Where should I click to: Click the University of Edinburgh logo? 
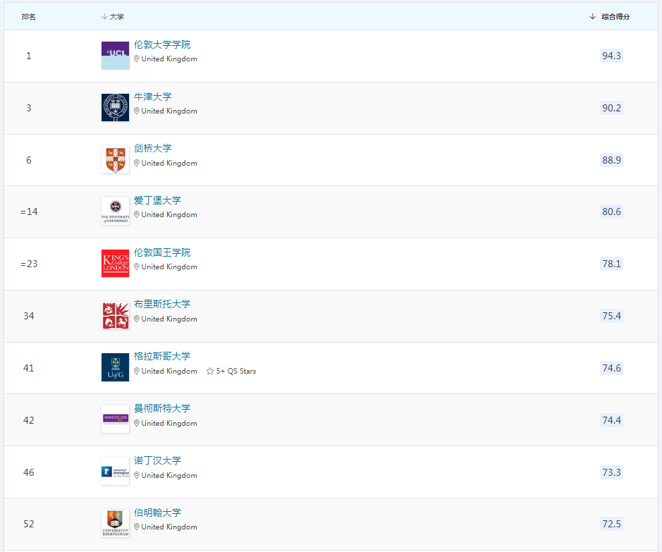pos(115,211)
